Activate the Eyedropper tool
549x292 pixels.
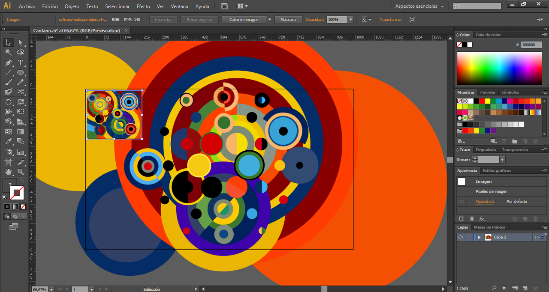[8, 142]
